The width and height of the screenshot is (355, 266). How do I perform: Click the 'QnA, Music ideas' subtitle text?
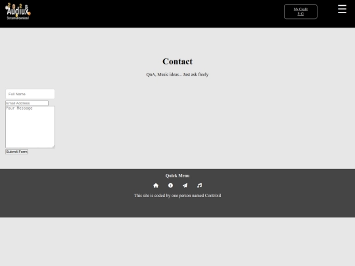164,74
